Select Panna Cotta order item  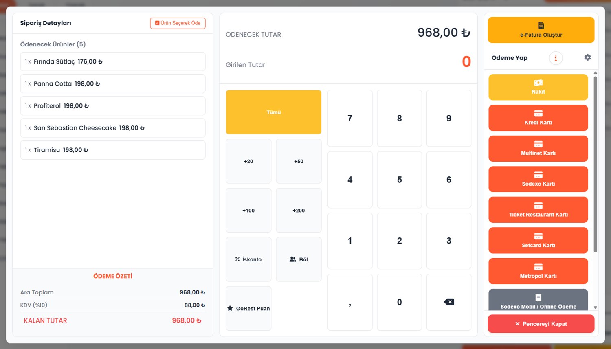113,83
